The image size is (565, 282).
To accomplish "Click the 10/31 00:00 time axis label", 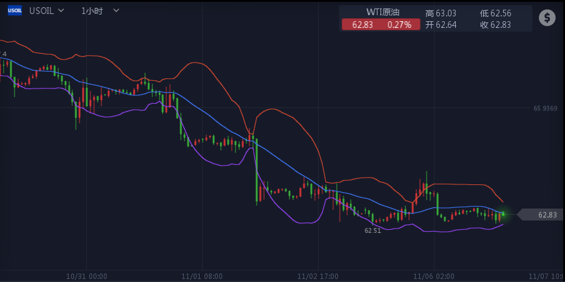I will tap(86, 276).
